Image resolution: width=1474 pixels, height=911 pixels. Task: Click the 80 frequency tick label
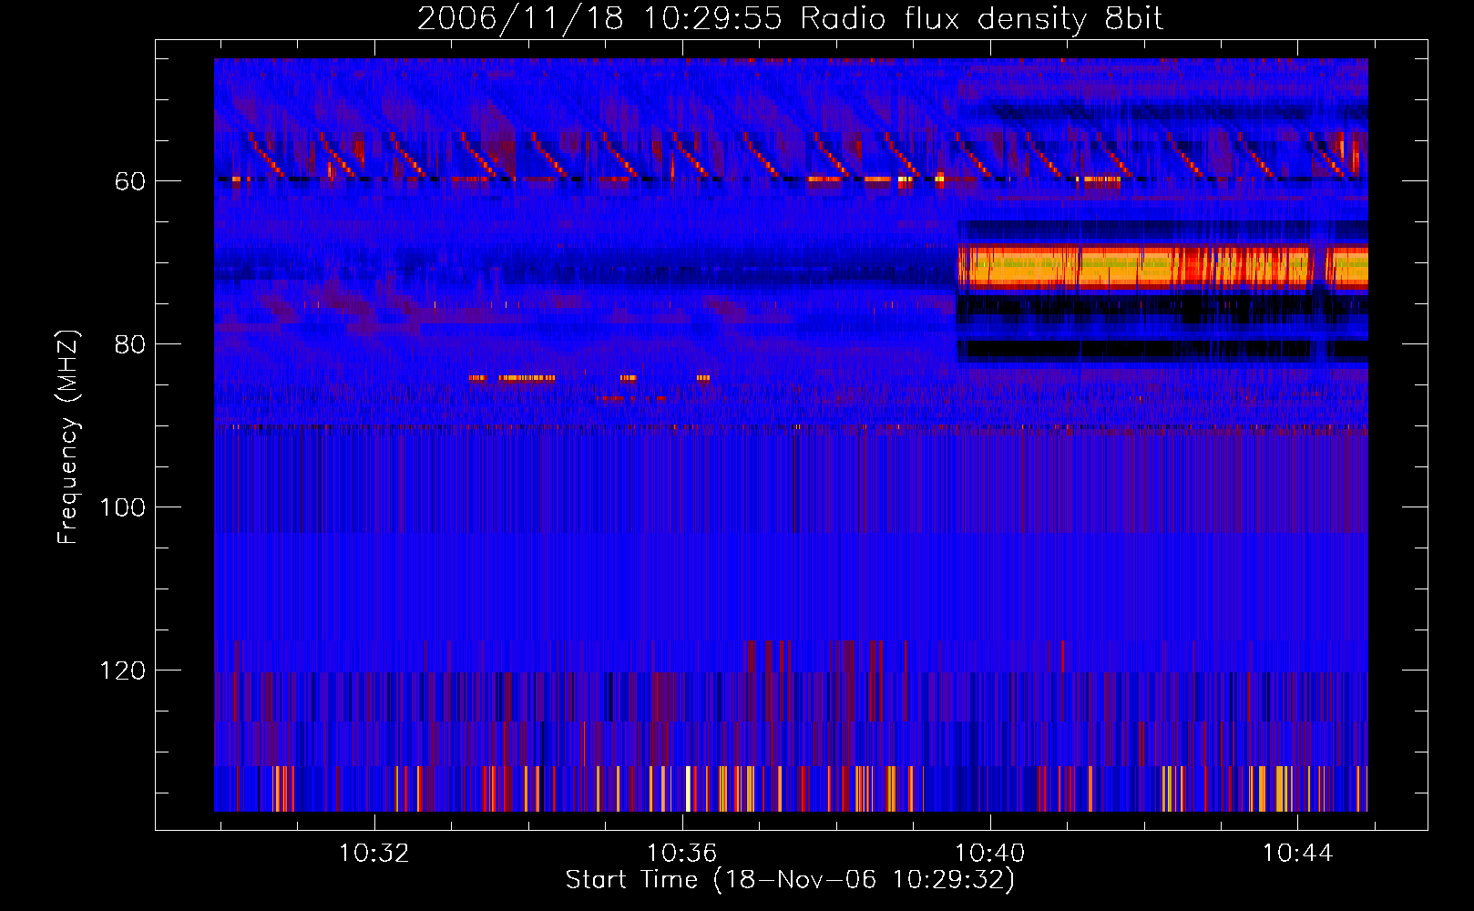[130, 344]
